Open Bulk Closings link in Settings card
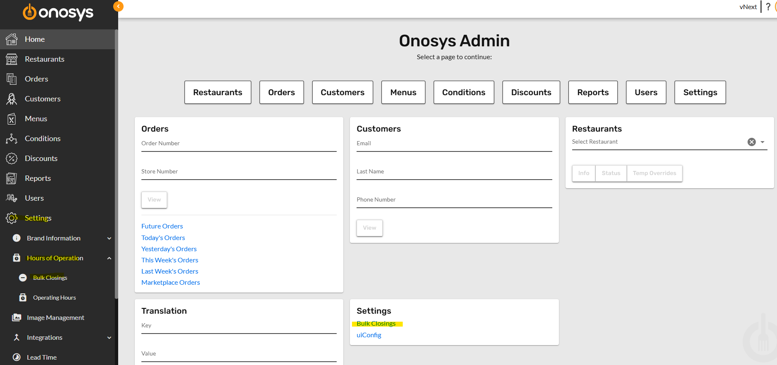Image resolution: width=777 pixels, height=365 pixels. pos(376,324)
